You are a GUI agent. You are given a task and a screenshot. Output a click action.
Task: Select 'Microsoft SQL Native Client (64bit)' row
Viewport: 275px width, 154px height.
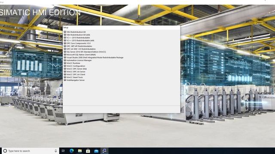(79, 54)
